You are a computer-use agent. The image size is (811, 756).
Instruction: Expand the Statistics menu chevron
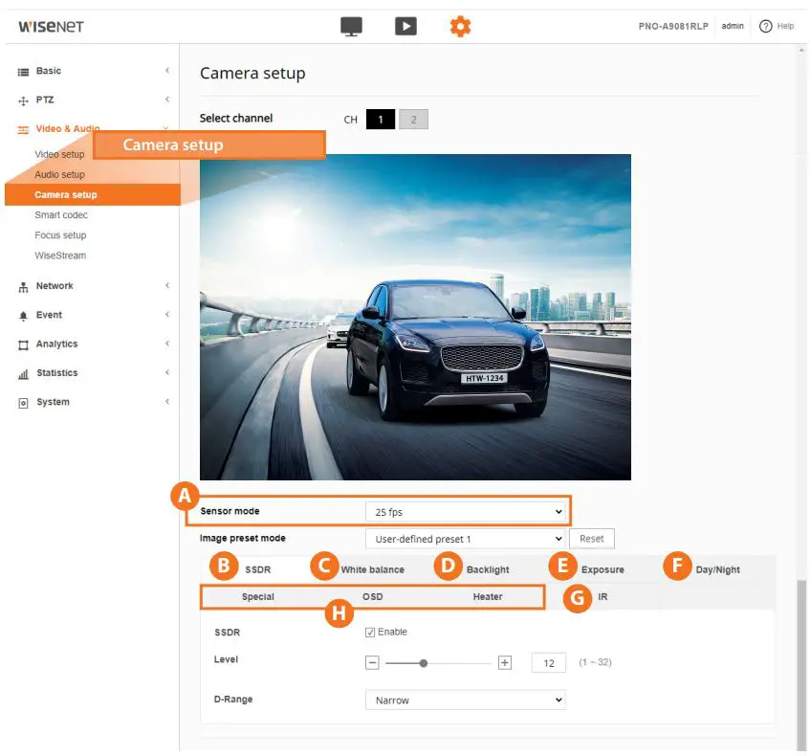(167, 372)
